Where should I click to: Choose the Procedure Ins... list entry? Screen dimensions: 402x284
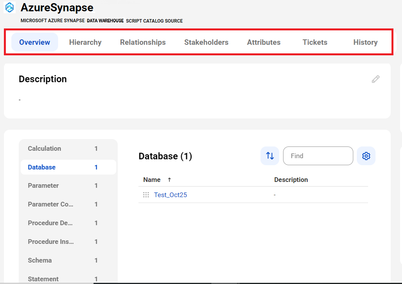coord(68,242)
